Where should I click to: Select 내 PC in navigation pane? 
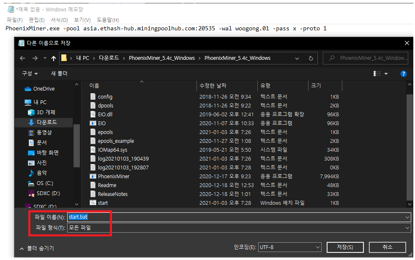click(x=35, y=102)
